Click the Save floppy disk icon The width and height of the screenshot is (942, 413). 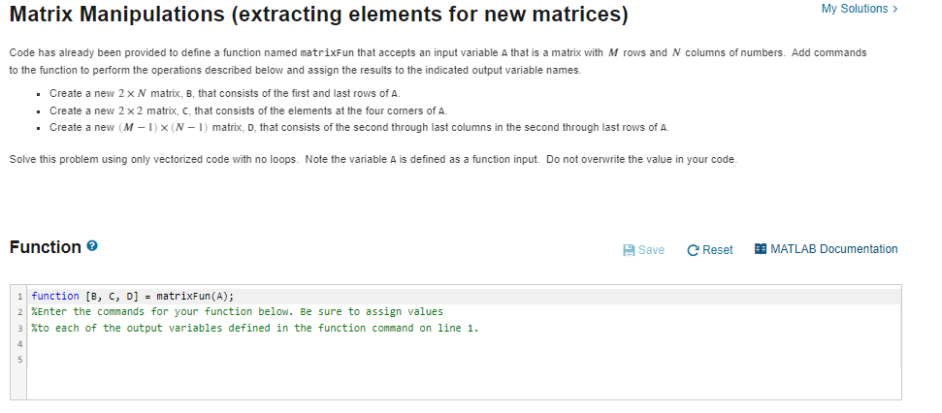coord(629,250)
